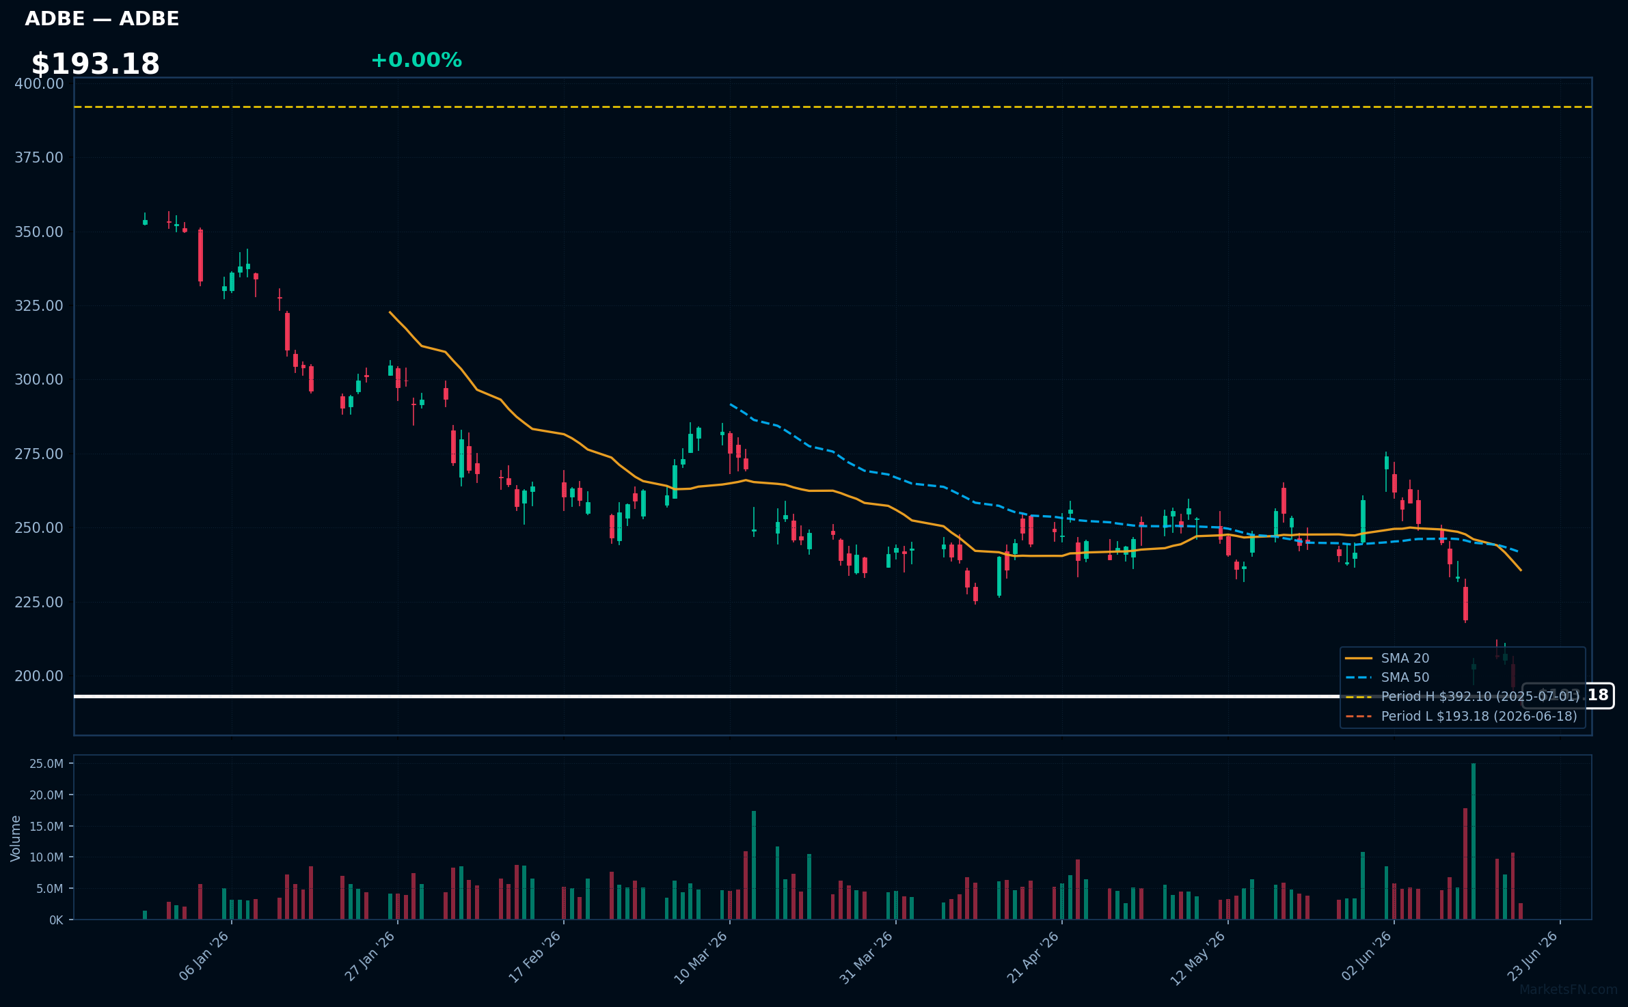Click the 27 Jan '26 date label
1628x1007 pixels.
pos(370,956)
